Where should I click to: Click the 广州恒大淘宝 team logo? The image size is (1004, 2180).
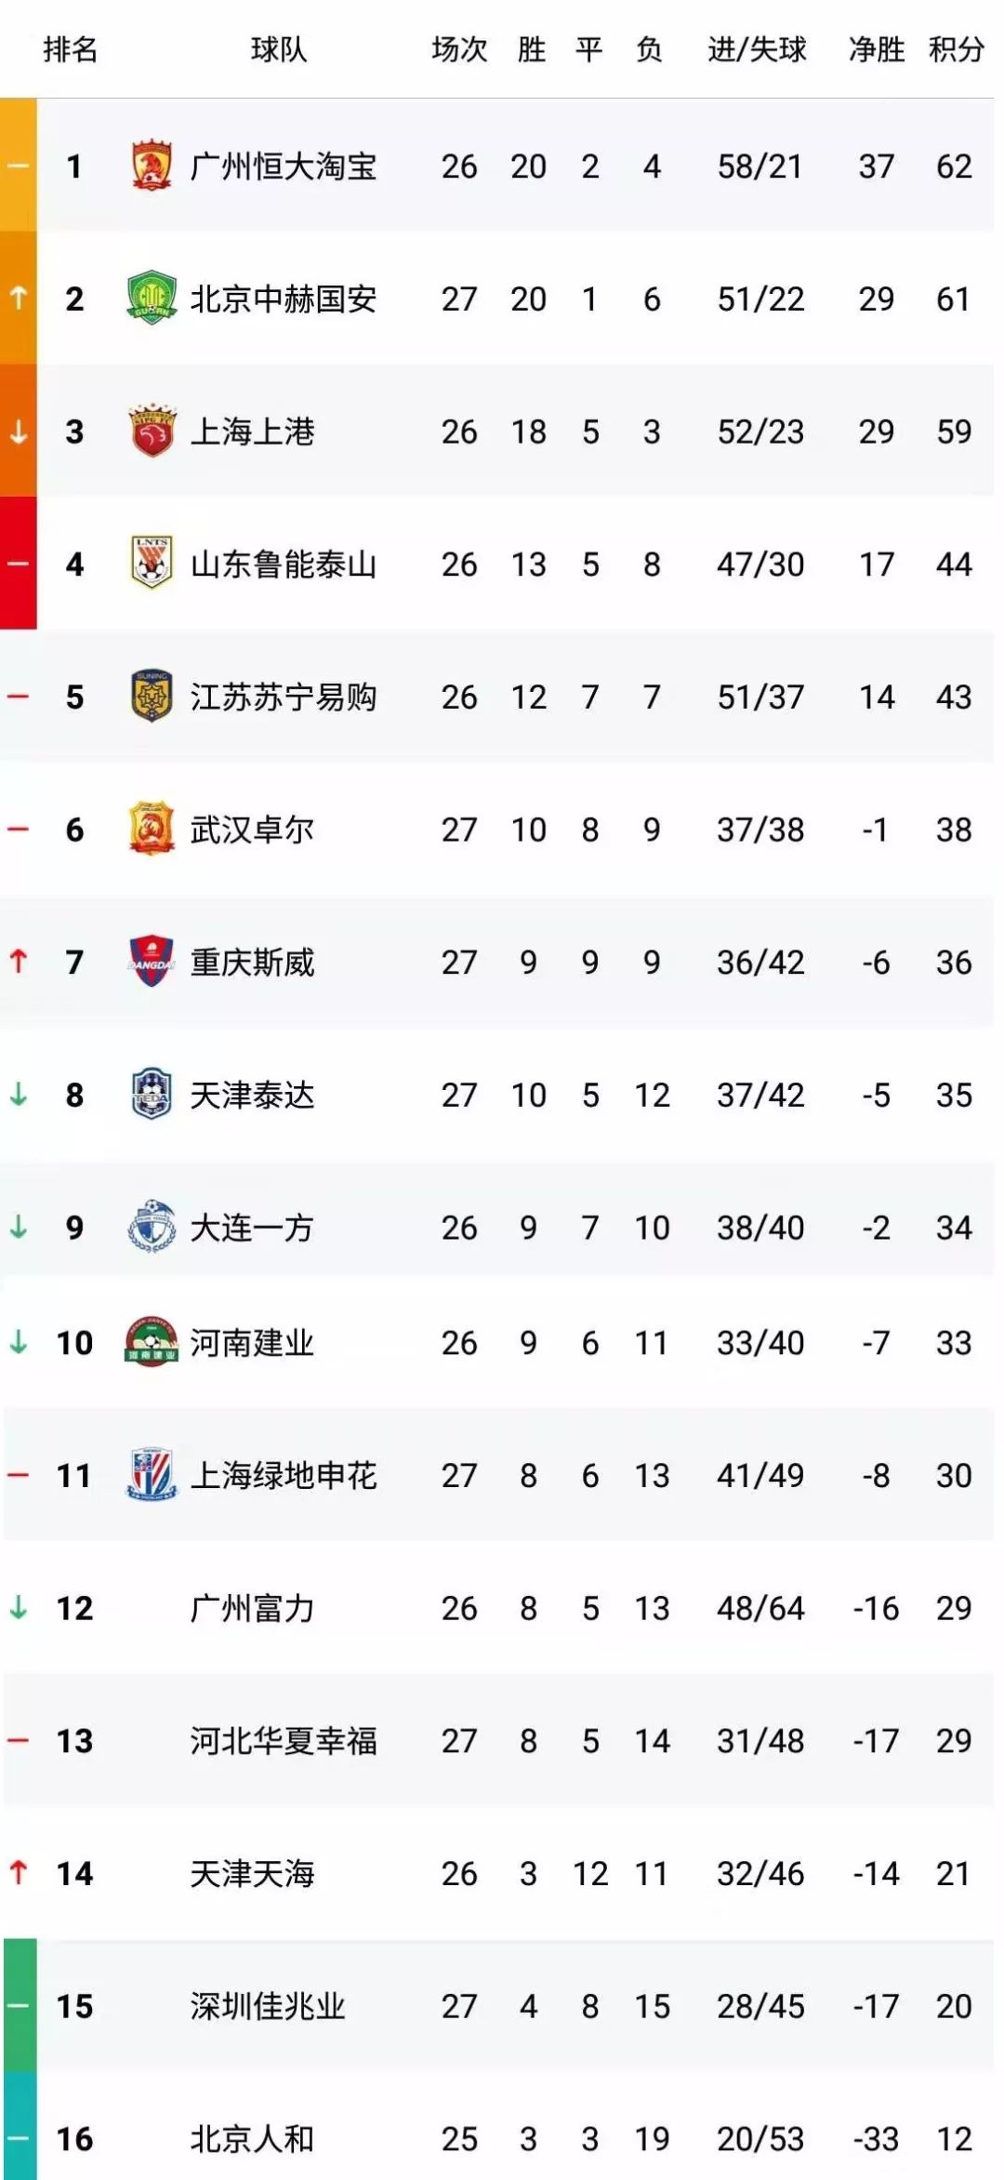tap(152, 166)
